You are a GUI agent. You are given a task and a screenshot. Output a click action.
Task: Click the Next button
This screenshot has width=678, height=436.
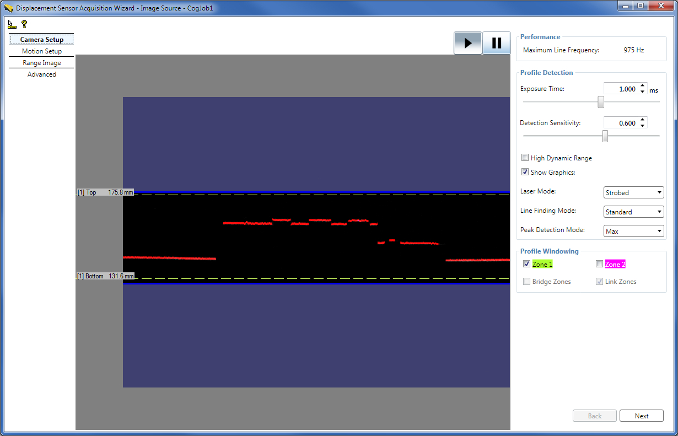pyautogui.click(x=641, y=416)
